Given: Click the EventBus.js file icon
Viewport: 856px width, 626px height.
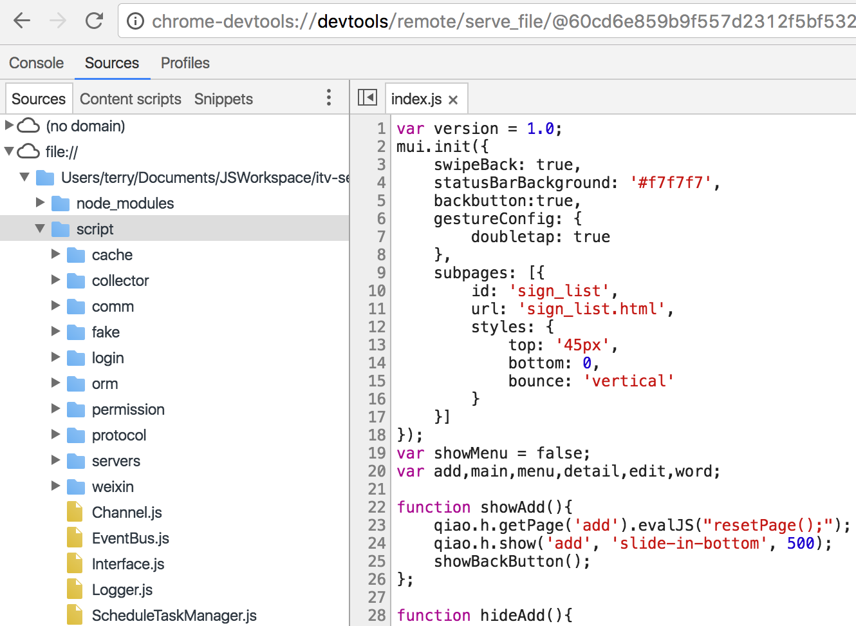Looking at the screenshot, I should pos(75,538).
